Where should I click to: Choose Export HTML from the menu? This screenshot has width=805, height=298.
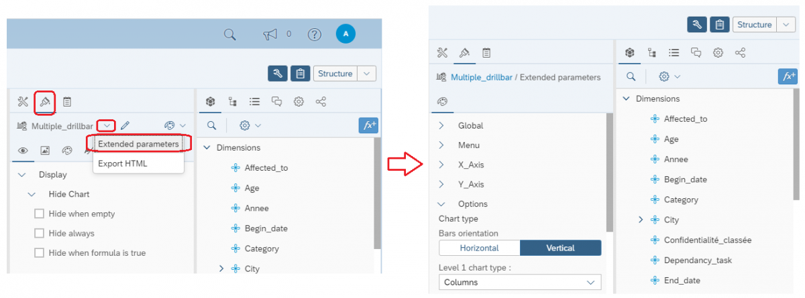(122, 163)
